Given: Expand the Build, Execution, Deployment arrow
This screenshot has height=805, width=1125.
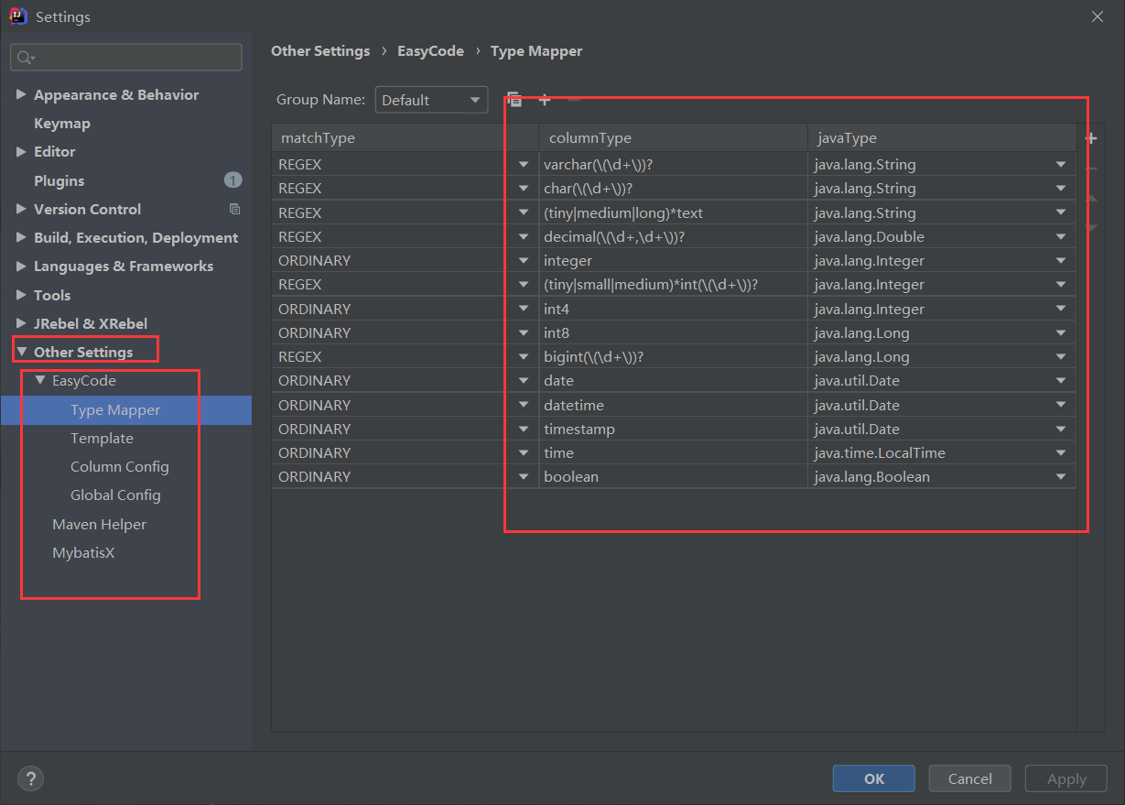Looking at the screenshot, I should click(21, 237).
